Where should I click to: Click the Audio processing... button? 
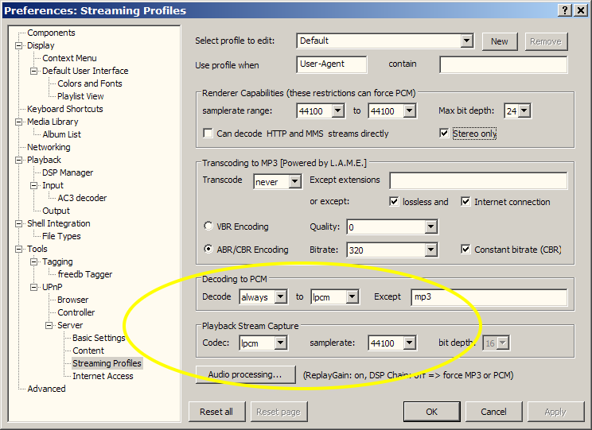pos(245,374)
